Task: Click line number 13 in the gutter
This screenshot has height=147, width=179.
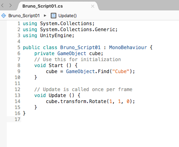Action: pos(18,95)
